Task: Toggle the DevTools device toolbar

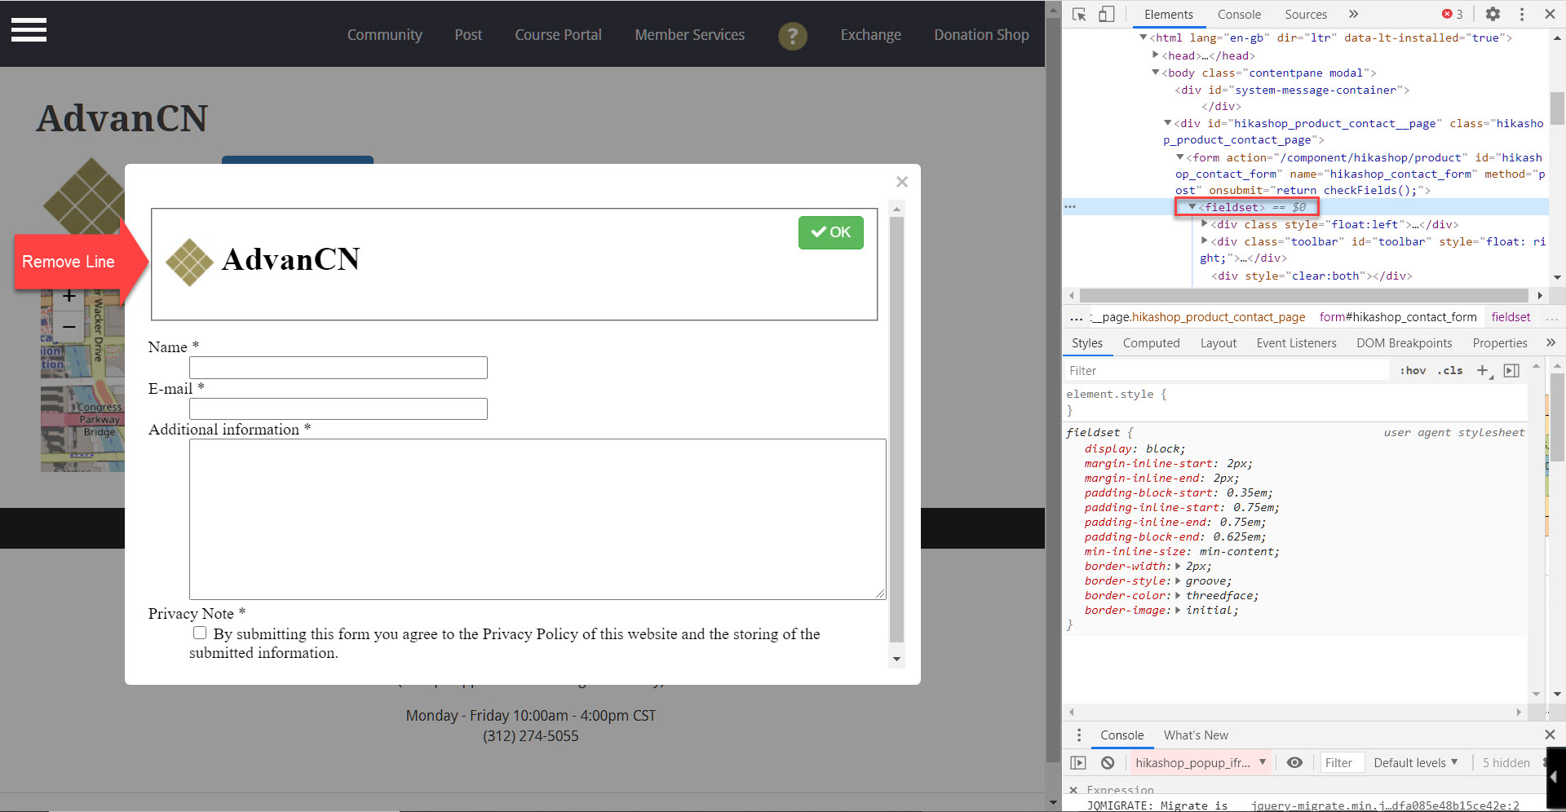Action: (x=1106, y=14)
